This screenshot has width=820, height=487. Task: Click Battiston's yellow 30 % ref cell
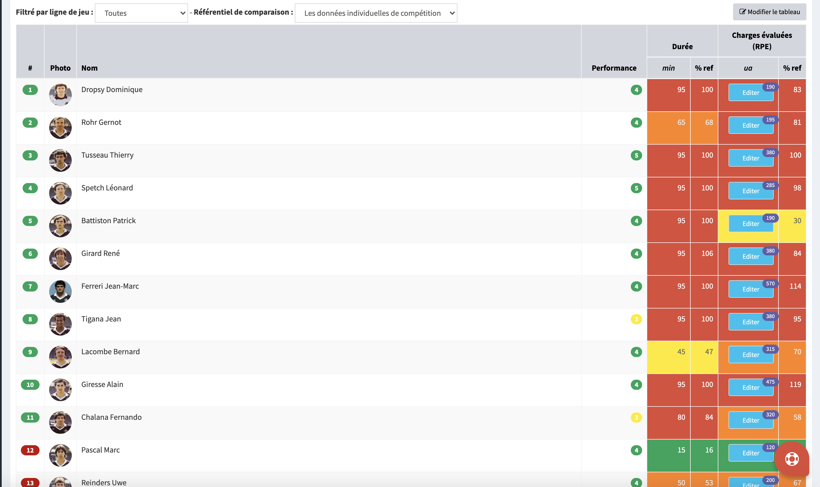792,226
